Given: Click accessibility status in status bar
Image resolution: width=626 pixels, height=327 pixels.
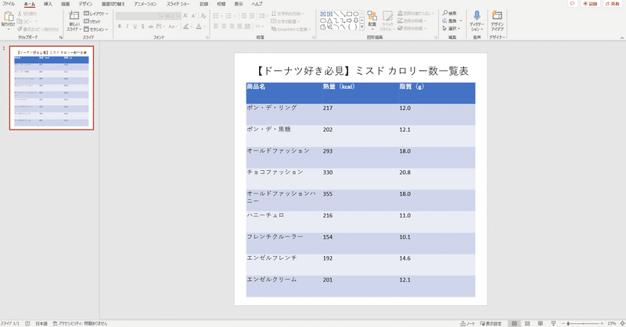Looking at the screenshot, I should click(81, 323).
